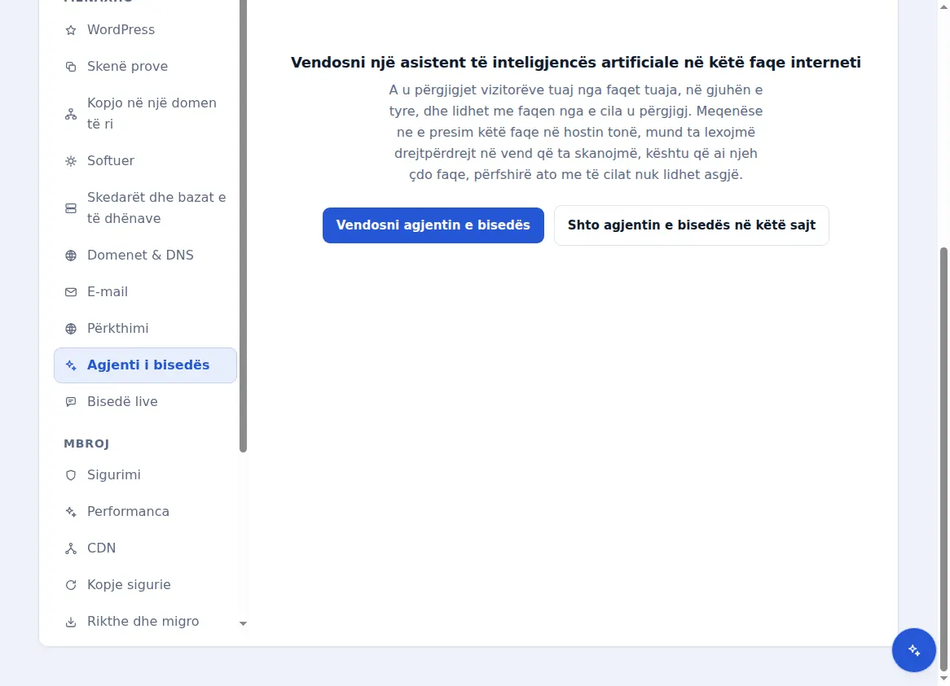
Task: Open Kopje sigurie backups page
Action: click(145, 585)
